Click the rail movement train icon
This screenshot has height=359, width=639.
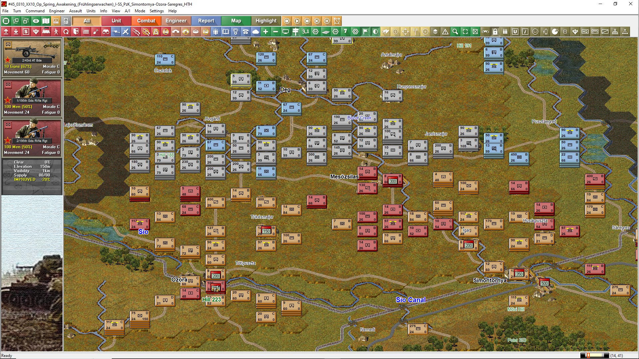pos(46,32)
